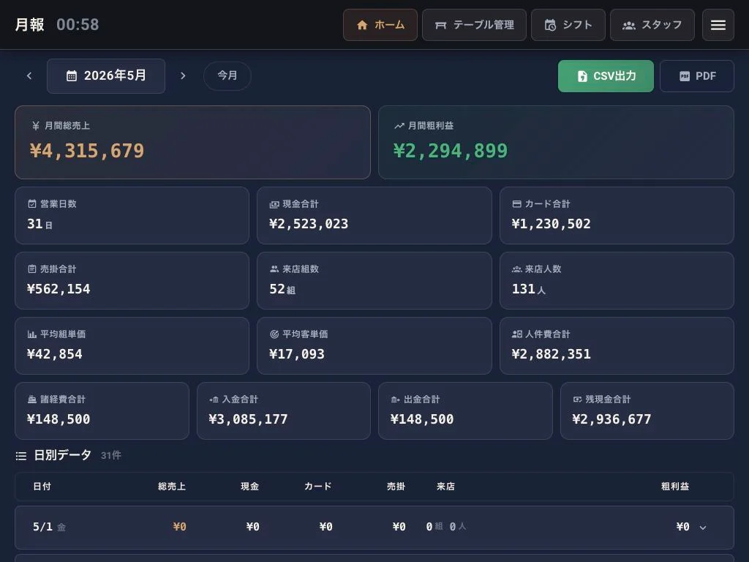
Task: Click the table icon in テーブル管理
Action: click(440, 25)
